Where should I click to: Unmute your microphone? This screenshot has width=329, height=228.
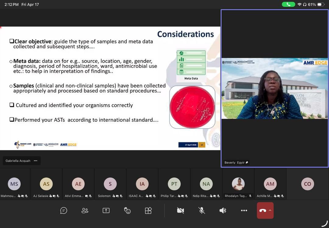(201, 210)
